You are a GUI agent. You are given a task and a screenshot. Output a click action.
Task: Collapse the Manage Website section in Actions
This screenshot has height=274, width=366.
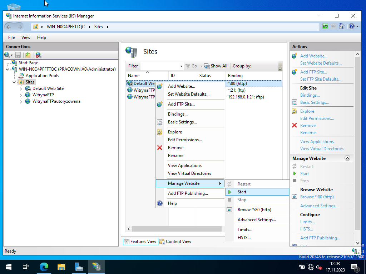pos(347,158)
